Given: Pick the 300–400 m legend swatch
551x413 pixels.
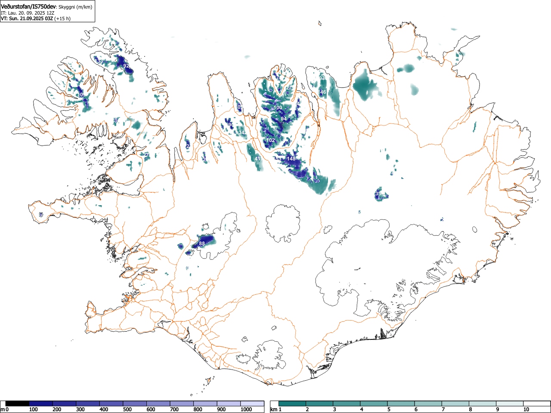Looking at the screenshot, I should [88, 404].
